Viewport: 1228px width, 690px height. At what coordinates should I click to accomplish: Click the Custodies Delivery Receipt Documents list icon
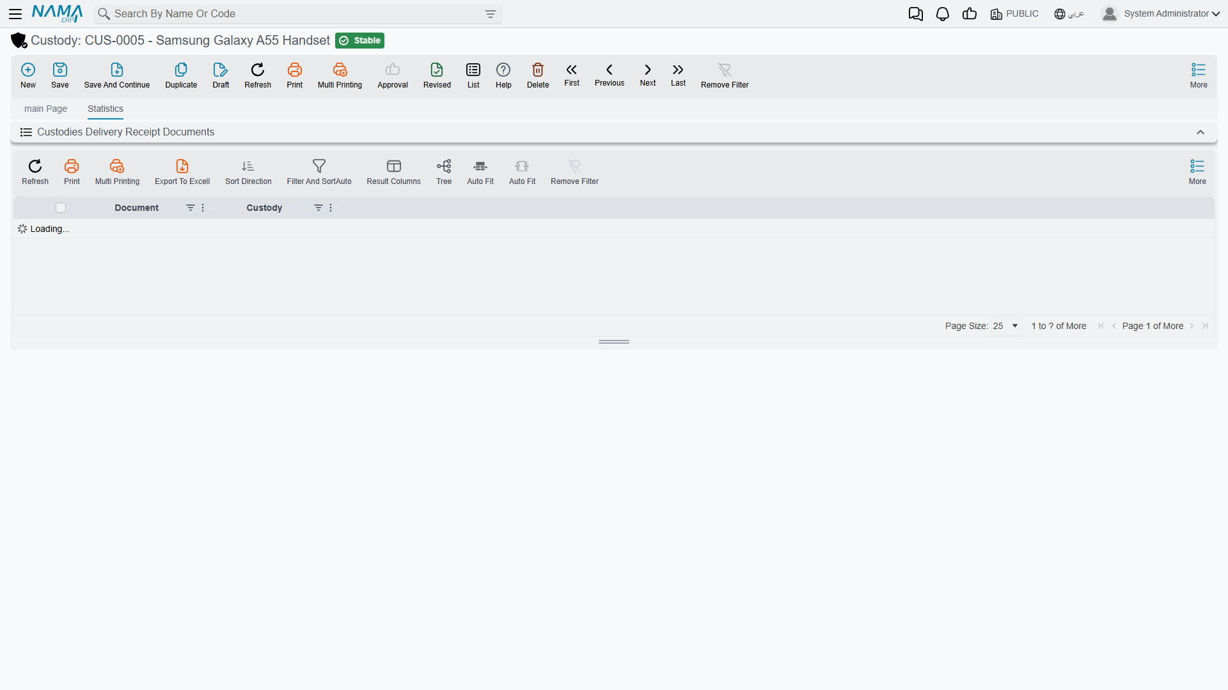[26, 132]
